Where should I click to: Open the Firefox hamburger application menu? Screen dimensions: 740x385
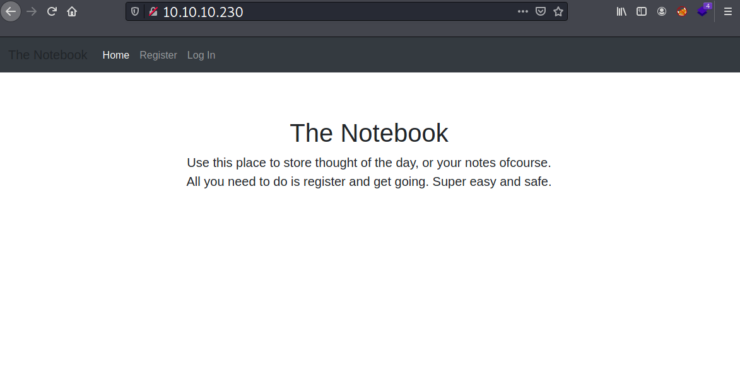pos(727,11)
